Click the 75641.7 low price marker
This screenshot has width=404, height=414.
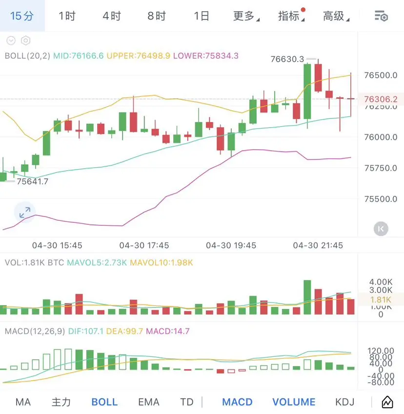pos(32,181)
